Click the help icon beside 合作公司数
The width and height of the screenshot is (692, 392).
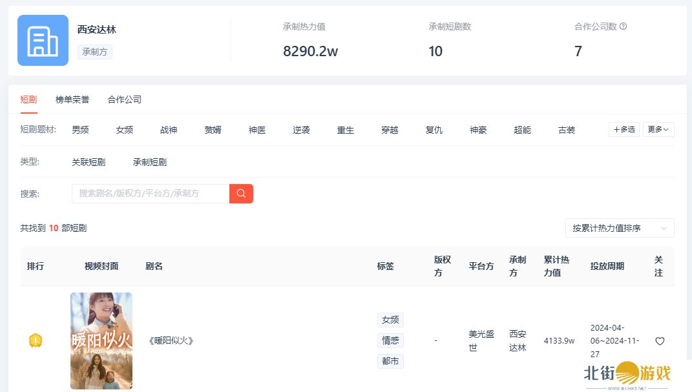coord(624,26)
